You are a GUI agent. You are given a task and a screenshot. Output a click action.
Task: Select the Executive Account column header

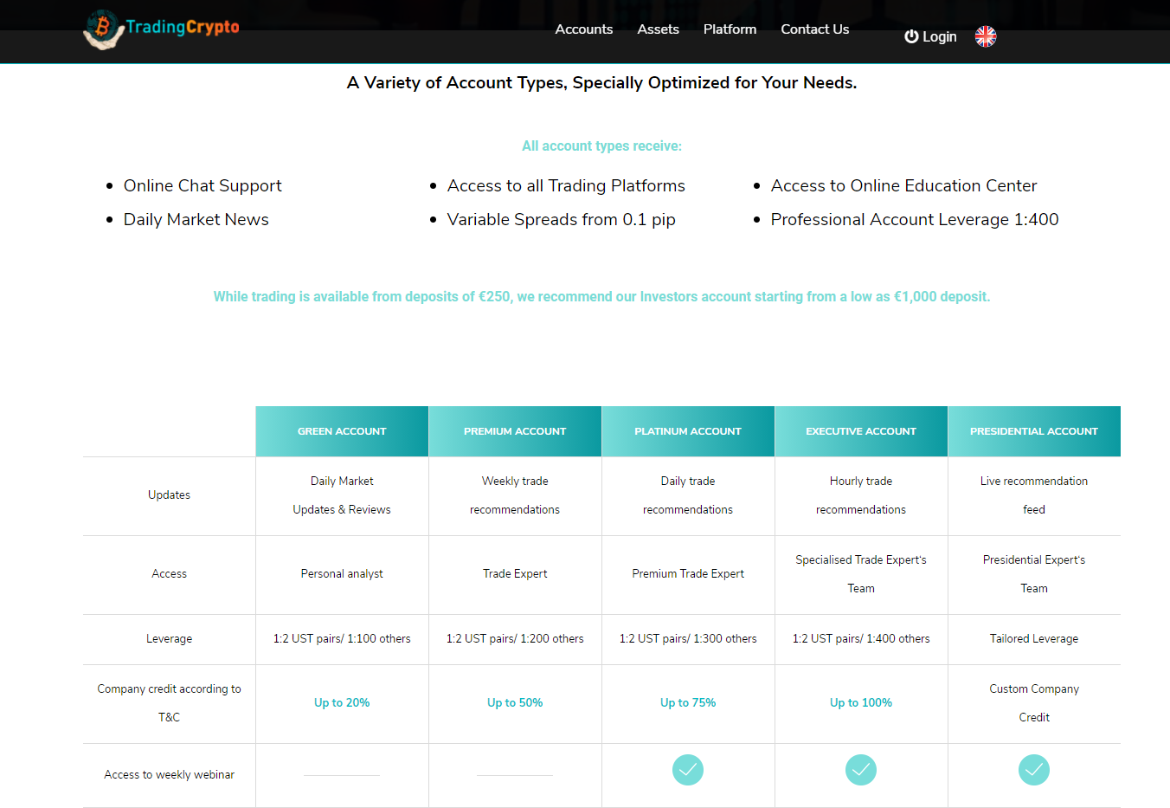861,431
